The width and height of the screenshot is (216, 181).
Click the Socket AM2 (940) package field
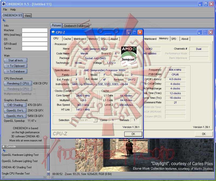(x=95, y=58)
